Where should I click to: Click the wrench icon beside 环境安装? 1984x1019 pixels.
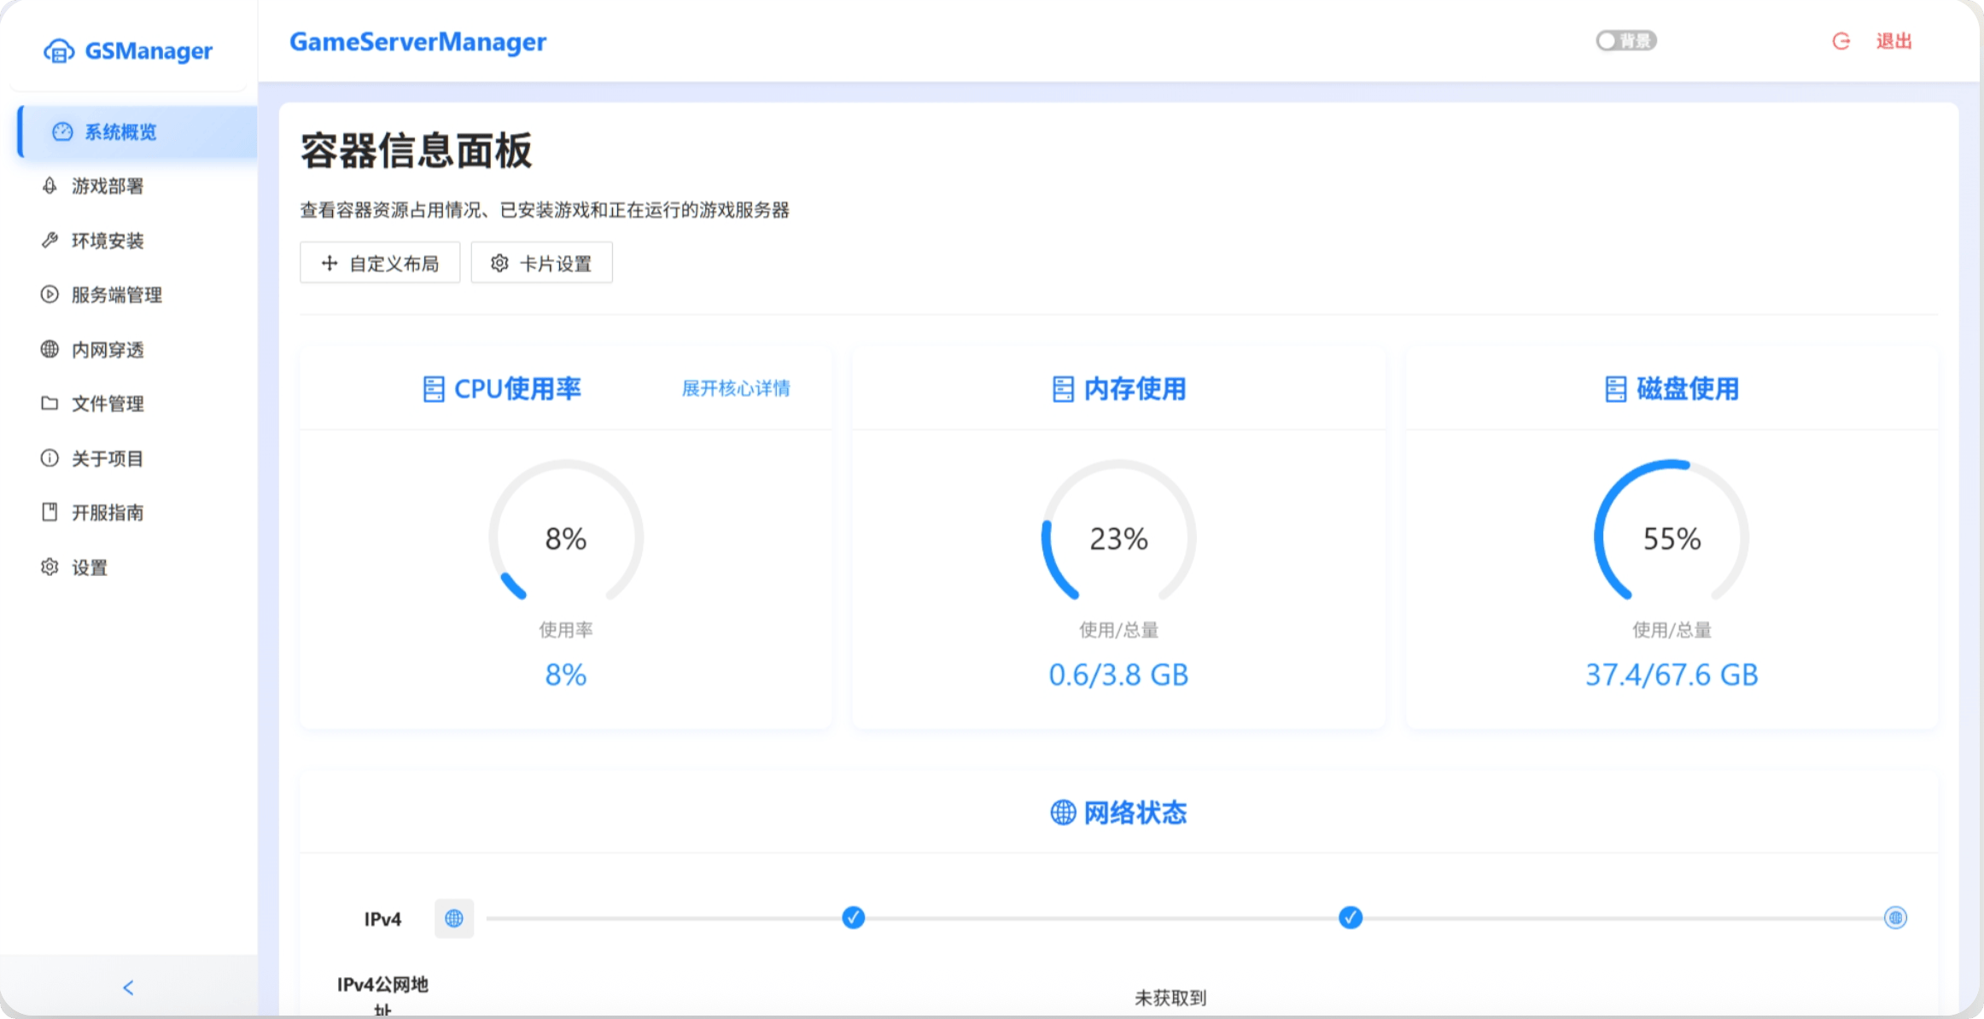(50, 240)
